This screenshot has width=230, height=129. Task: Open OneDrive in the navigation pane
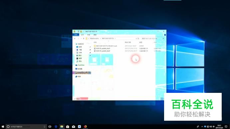(x=80, y=65)
